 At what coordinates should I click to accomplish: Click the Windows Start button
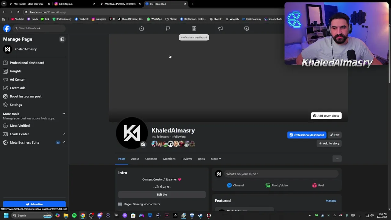click(6, 215)
